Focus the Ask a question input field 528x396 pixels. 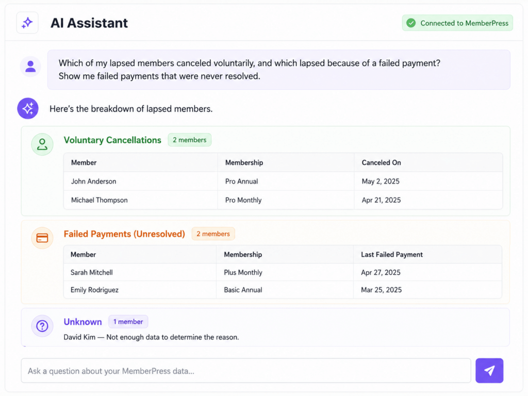pyautogui.click(x=246, y=371)
